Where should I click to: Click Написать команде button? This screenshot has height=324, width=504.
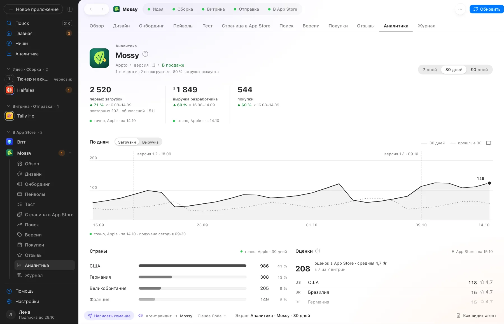coord(109,316)
